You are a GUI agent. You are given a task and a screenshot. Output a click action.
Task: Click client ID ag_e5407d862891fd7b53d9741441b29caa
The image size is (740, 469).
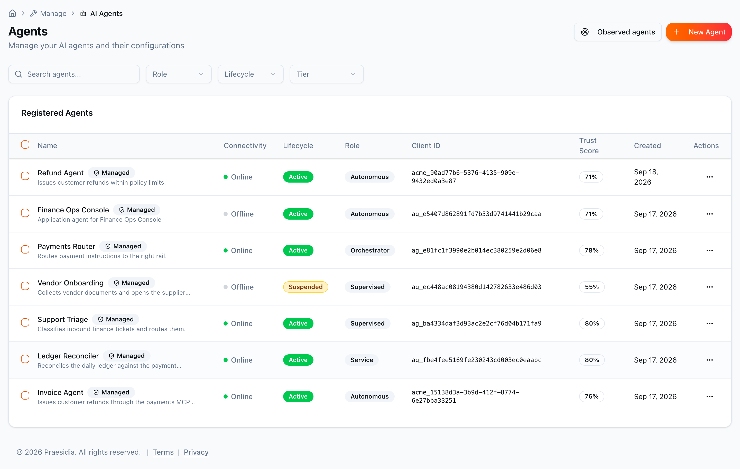(476, 214)
